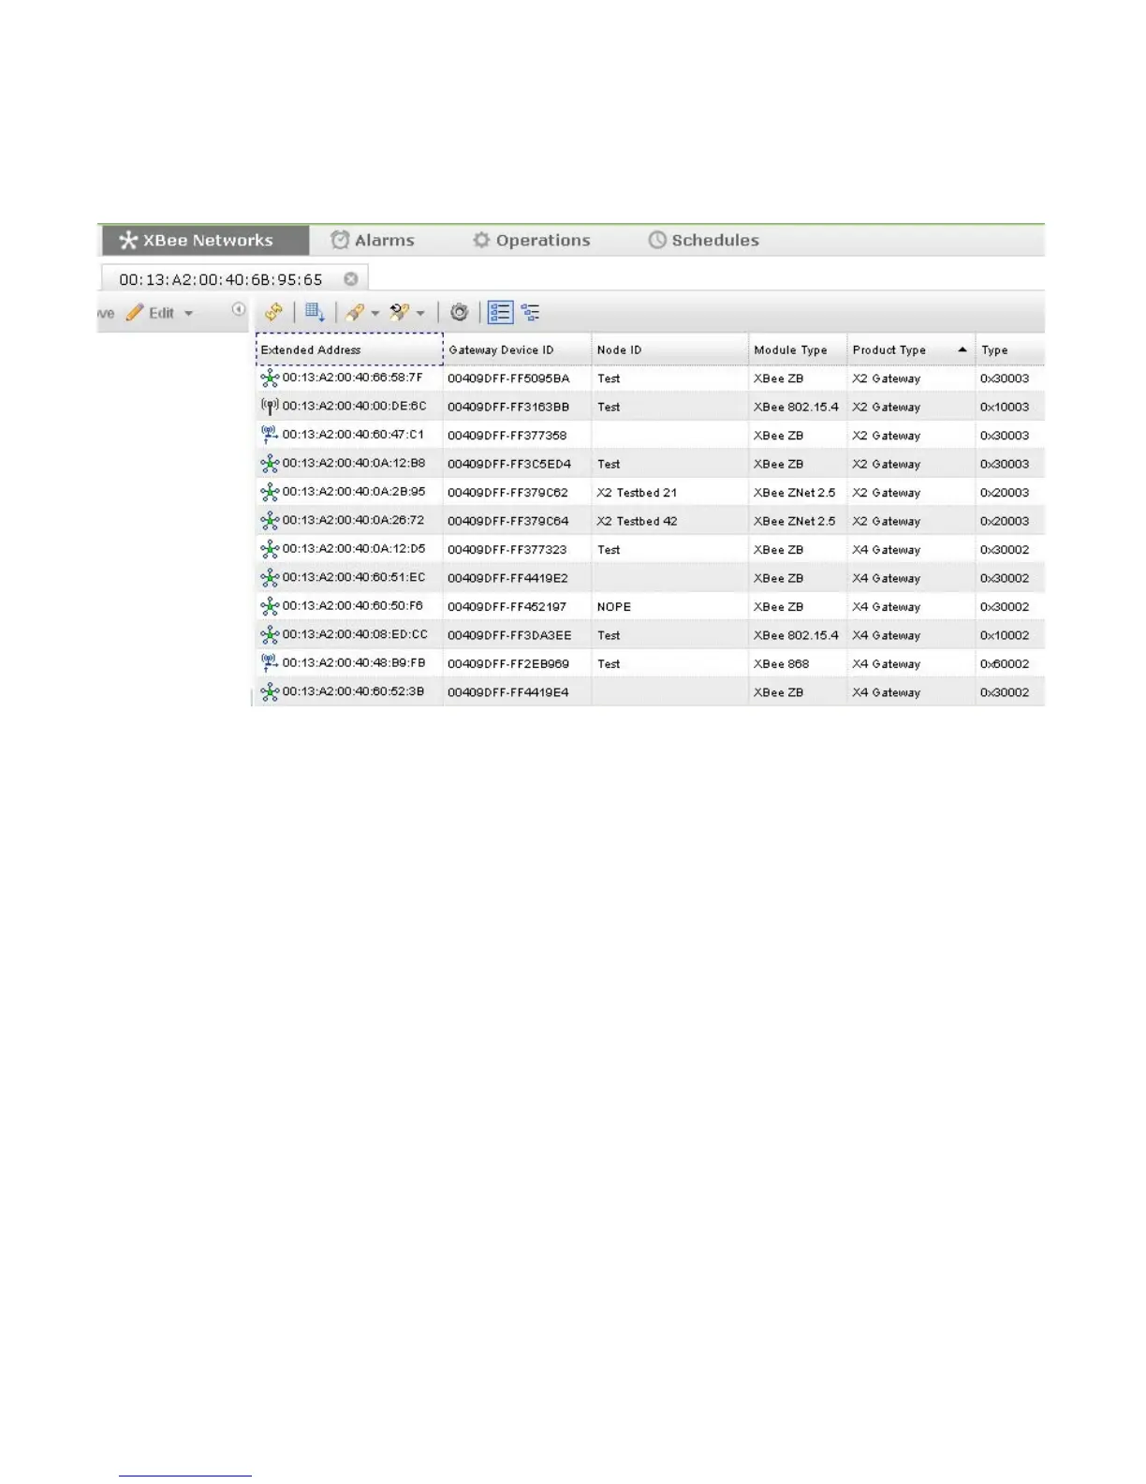Sort by Extended Address column
The image size is (1146, 1484).
pyautogui.click(x=349, y=349)
